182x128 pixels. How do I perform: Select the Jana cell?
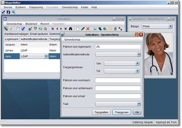[x=12, y=56]
